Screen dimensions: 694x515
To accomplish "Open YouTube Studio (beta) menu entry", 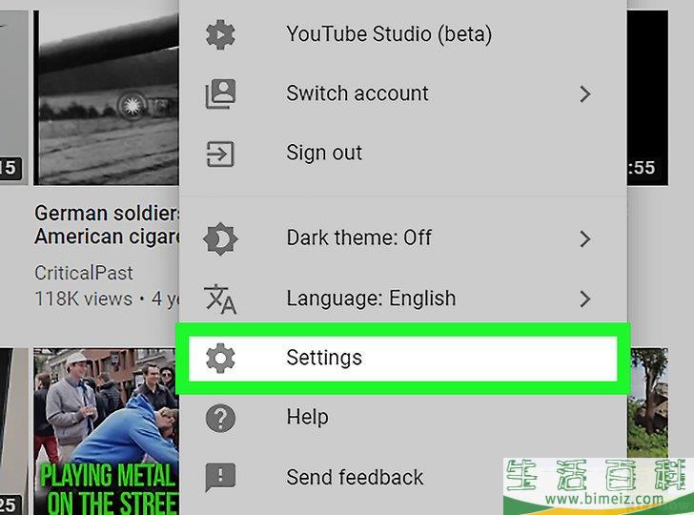I will tap(389, 34).
